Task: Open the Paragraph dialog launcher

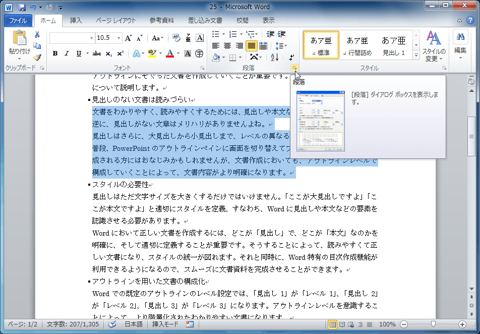Action: (x=295, y=67)
